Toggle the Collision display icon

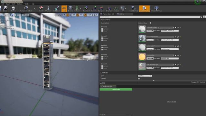pyautogui.click(x=77, y=9)
